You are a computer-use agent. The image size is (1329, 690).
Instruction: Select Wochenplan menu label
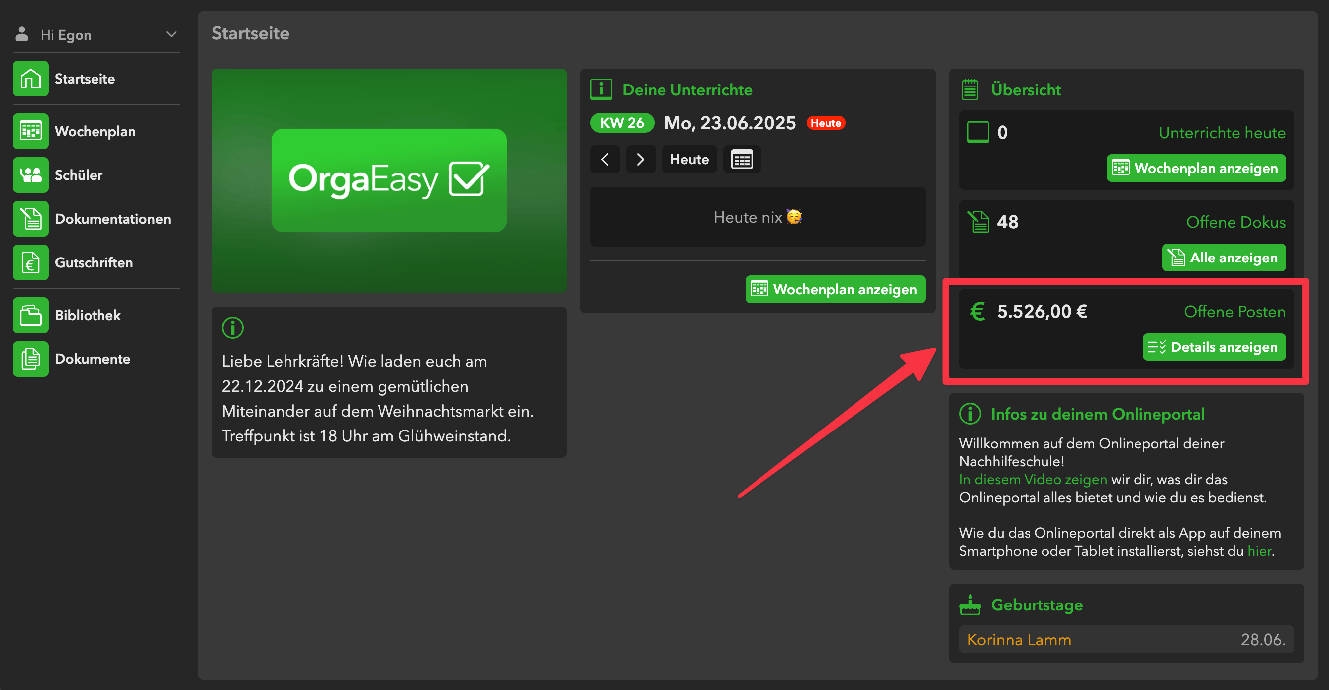(95, 131)
